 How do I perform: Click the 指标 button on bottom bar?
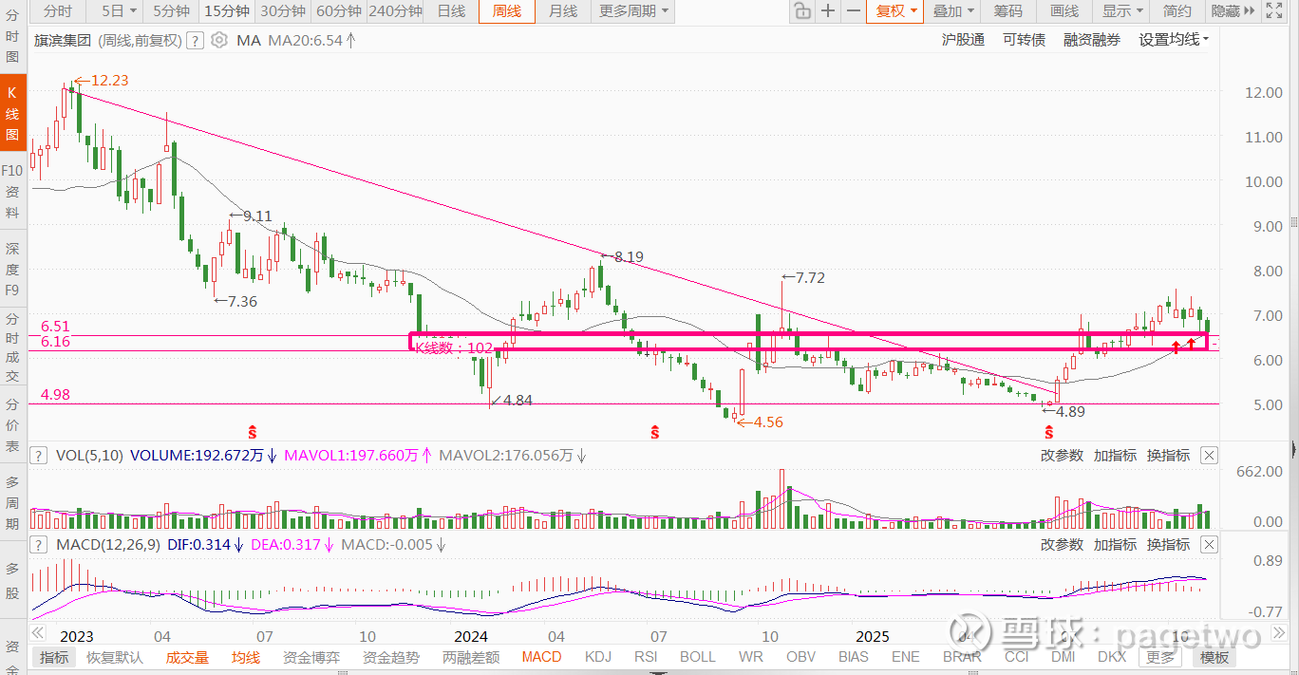54,657
